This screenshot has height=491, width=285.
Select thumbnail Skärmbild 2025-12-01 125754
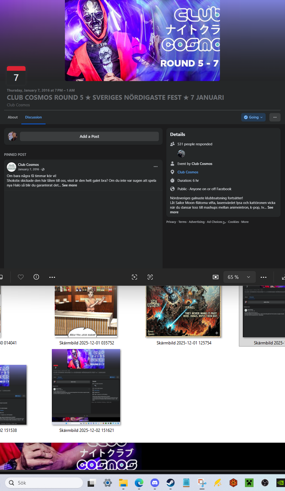pyautogui.click(x=184, y=311)
